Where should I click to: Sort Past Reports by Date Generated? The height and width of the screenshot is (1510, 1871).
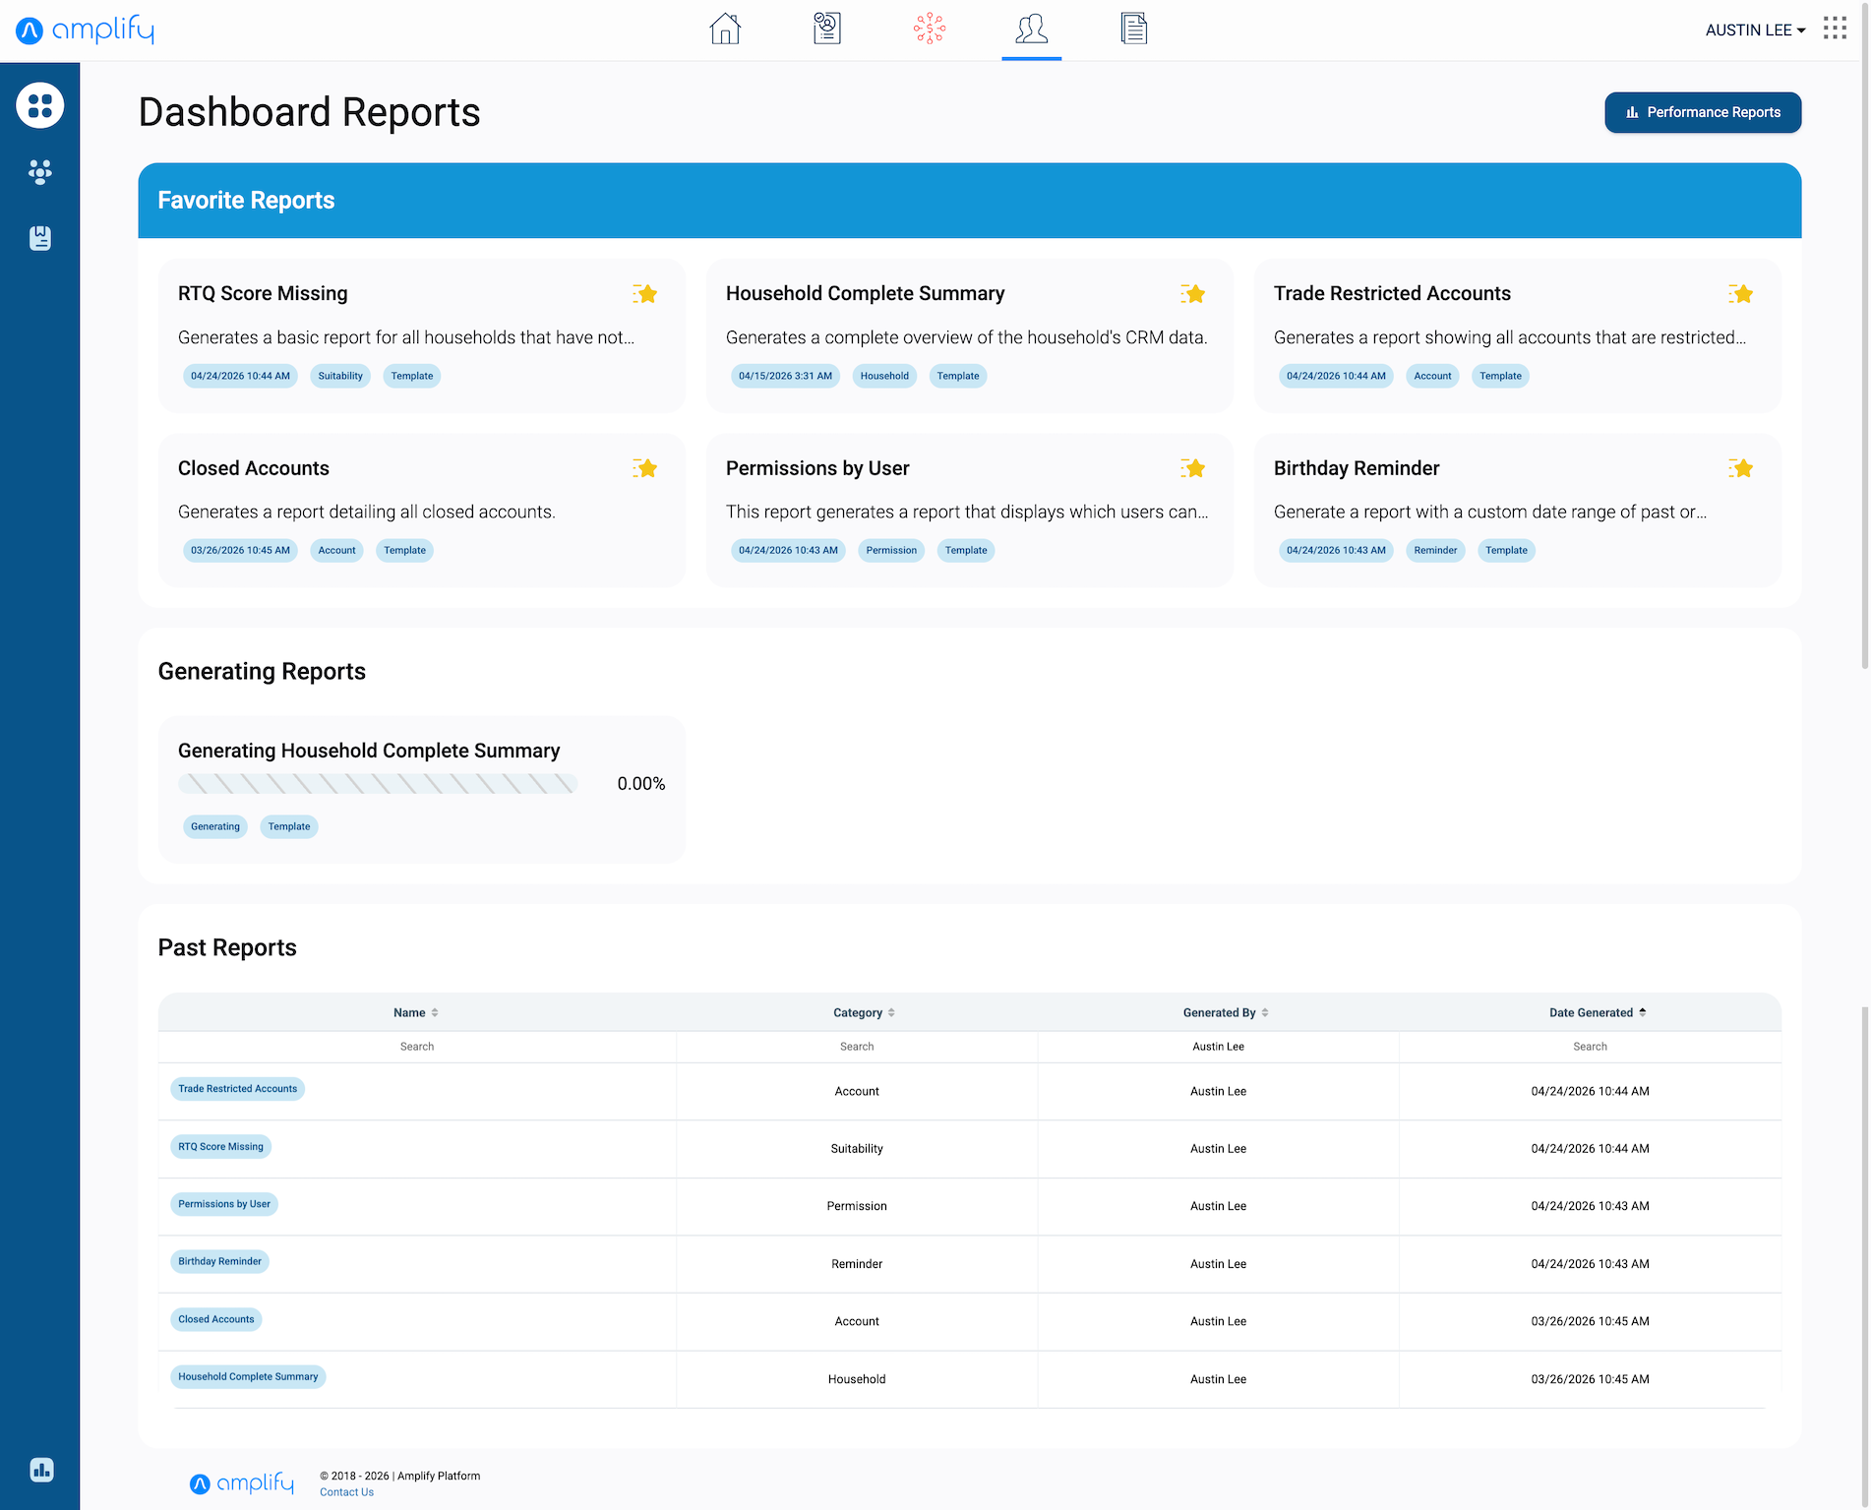click(1598, 1012)
